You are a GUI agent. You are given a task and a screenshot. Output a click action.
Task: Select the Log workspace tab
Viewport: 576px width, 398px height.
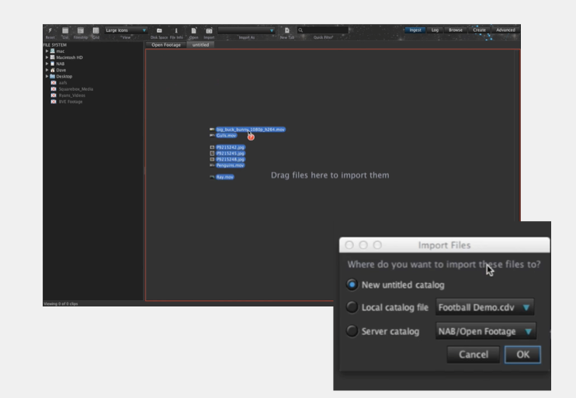coord(435,30)
